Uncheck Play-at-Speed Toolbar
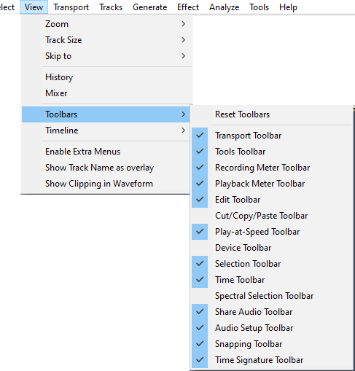The image size is (355, 371). (272, 232)
